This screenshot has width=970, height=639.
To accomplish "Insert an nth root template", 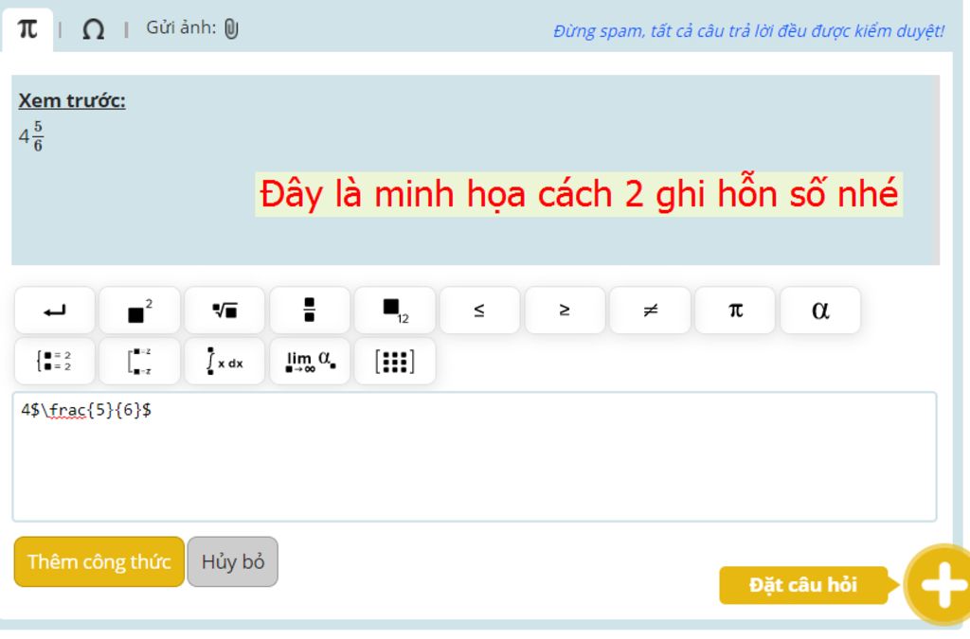I will (225, 311).
